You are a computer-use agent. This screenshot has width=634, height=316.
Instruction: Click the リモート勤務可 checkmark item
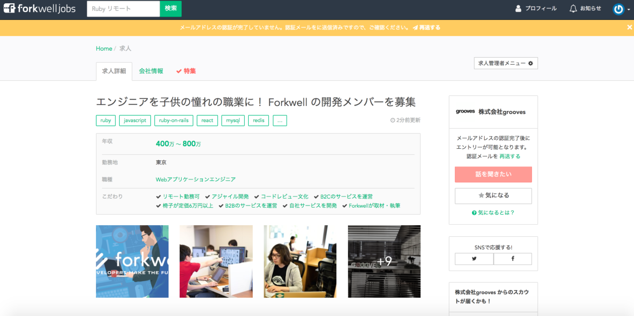[x=178, y=197]
